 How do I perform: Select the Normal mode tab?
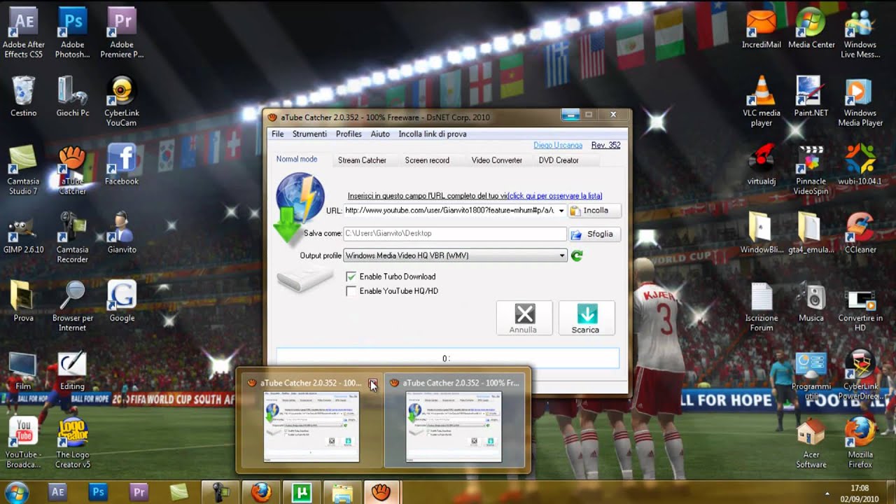297,159
